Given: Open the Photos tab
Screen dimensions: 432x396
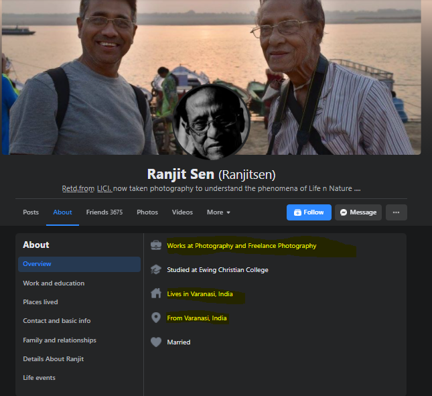Looking at the screenshot, I should 147,212.
